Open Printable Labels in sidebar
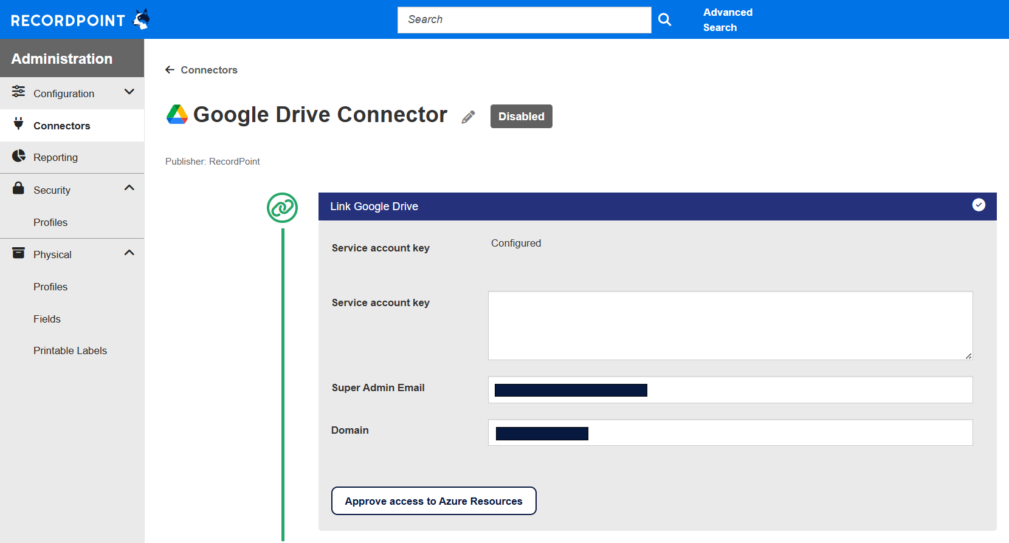Image resolution: width=1009 pixels, height=543 pixels. 70,350
